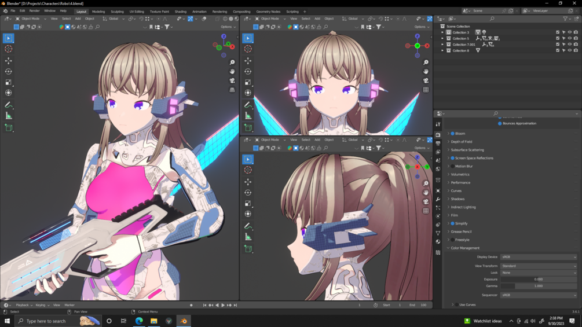Open the Look dropdown

pos(538,273)
